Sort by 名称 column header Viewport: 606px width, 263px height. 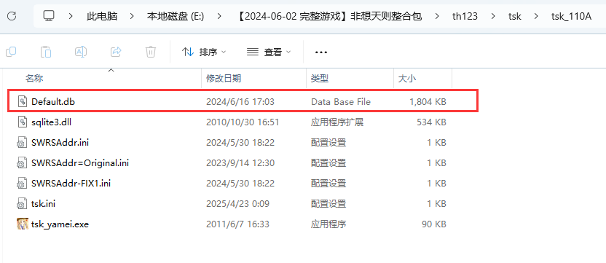tap(34, 79)
